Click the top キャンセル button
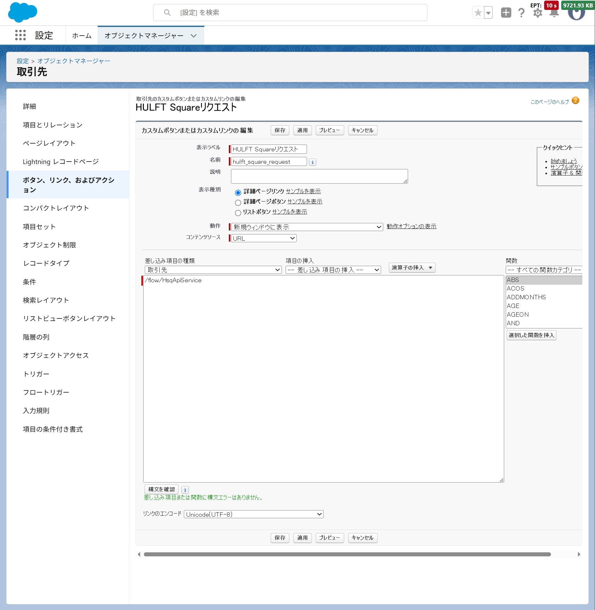The height and width of the screenshot is (610, 595). (x=362, y=130)
